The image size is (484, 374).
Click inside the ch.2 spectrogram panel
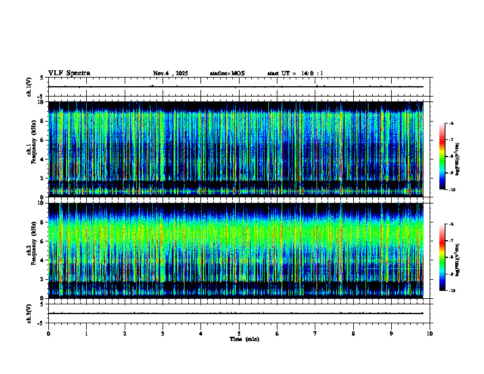(x=236, y=251)
